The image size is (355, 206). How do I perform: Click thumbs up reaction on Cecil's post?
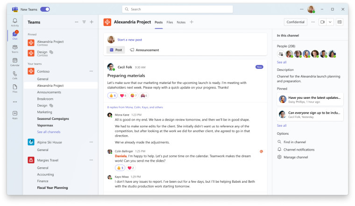(x=113, y=96)
